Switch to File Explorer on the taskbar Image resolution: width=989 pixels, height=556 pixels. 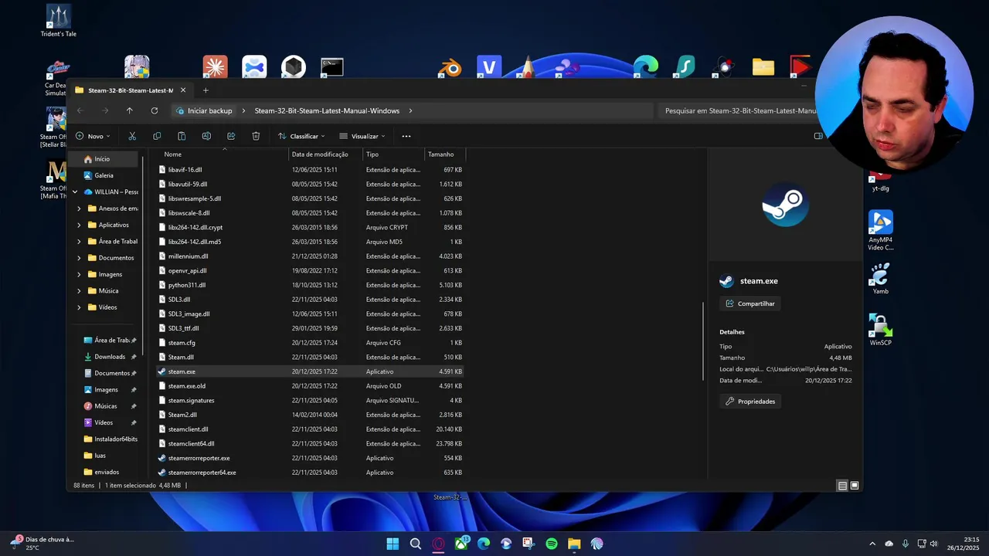[x=574, y=544]
